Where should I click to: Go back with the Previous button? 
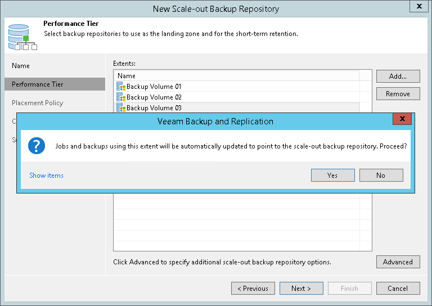click(253, 289)
